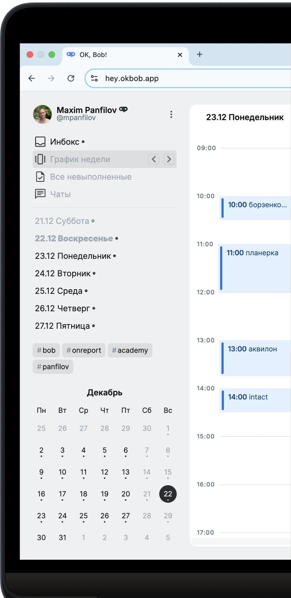Open the 27.12 Пятница day
Viewport: 291px width, 598px height.
62,326
